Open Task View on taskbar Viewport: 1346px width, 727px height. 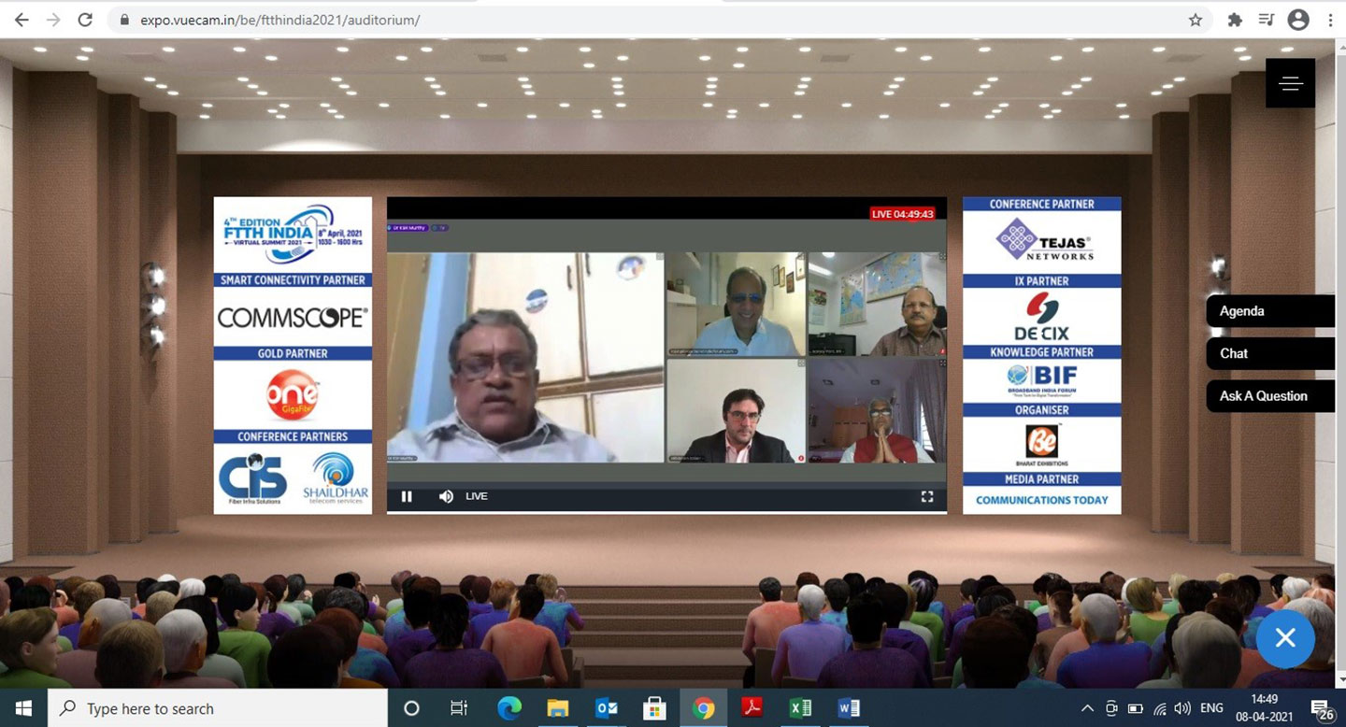point(459,708)
